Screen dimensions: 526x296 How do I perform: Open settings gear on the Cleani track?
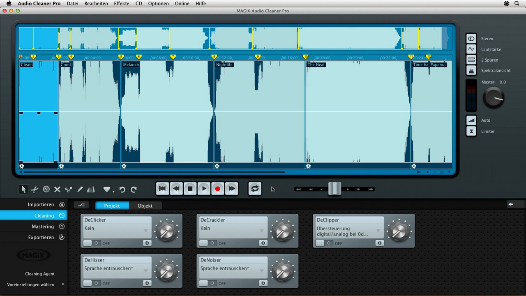pyautogui.click(x=22, y=166)
